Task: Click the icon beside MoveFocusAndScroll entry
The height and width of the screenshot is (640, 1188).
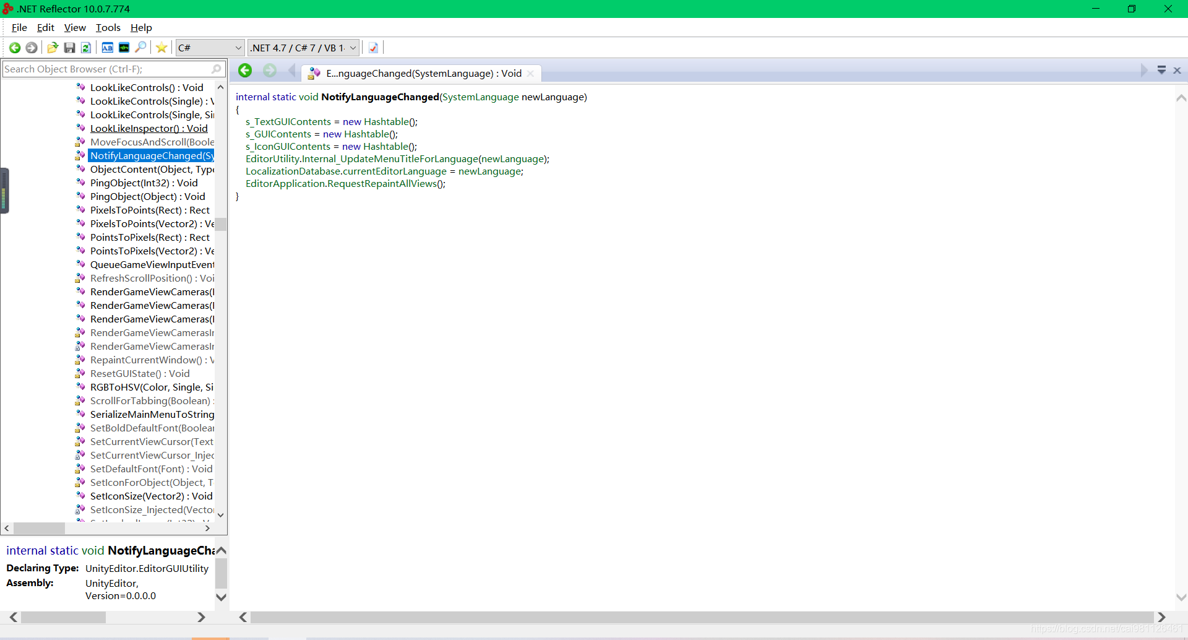Action: pyautogui.click(x=80, y=142)
